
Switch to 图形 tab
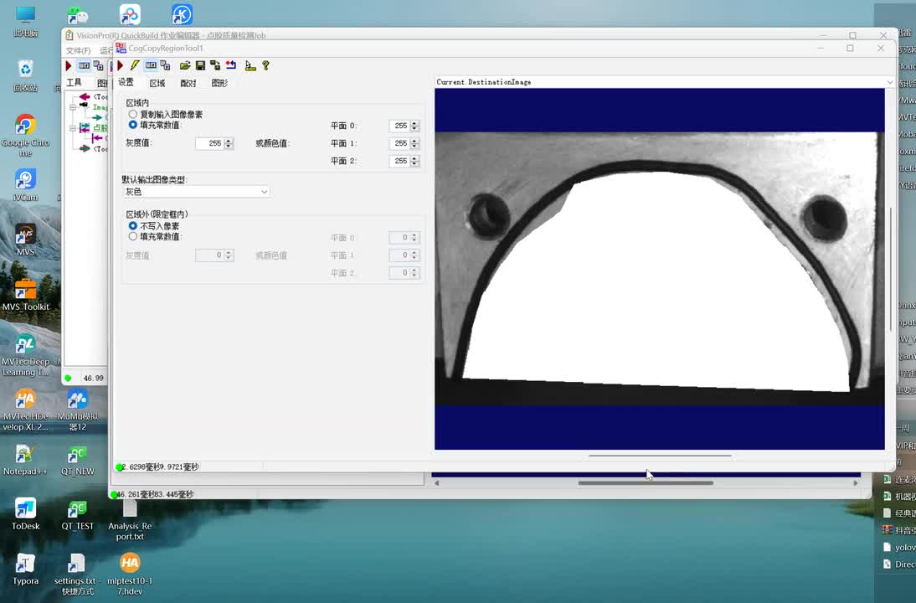click(x=219, y=83)
